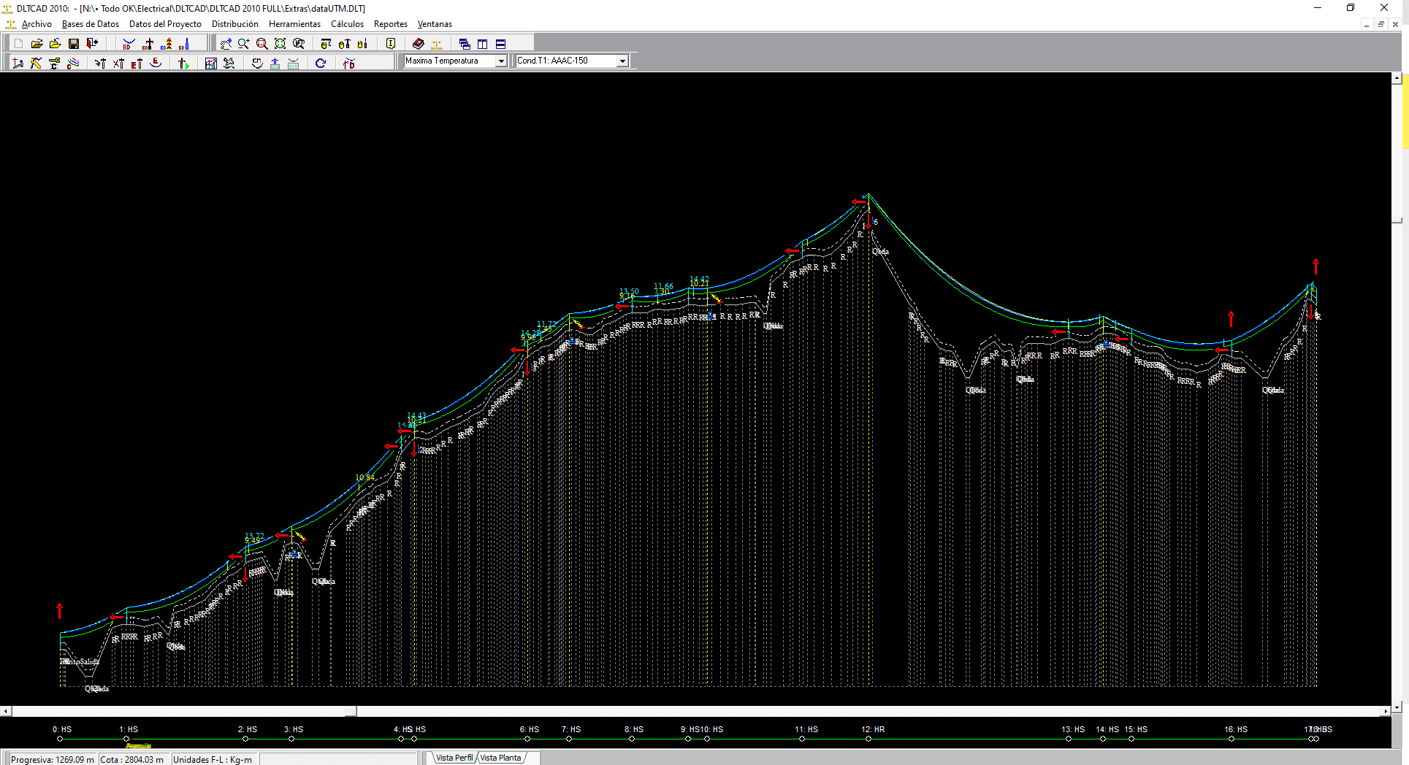This screenshot has width=1409, height=765.
Task: Select the zoom in magnifier tool
Action: [243, 44]
